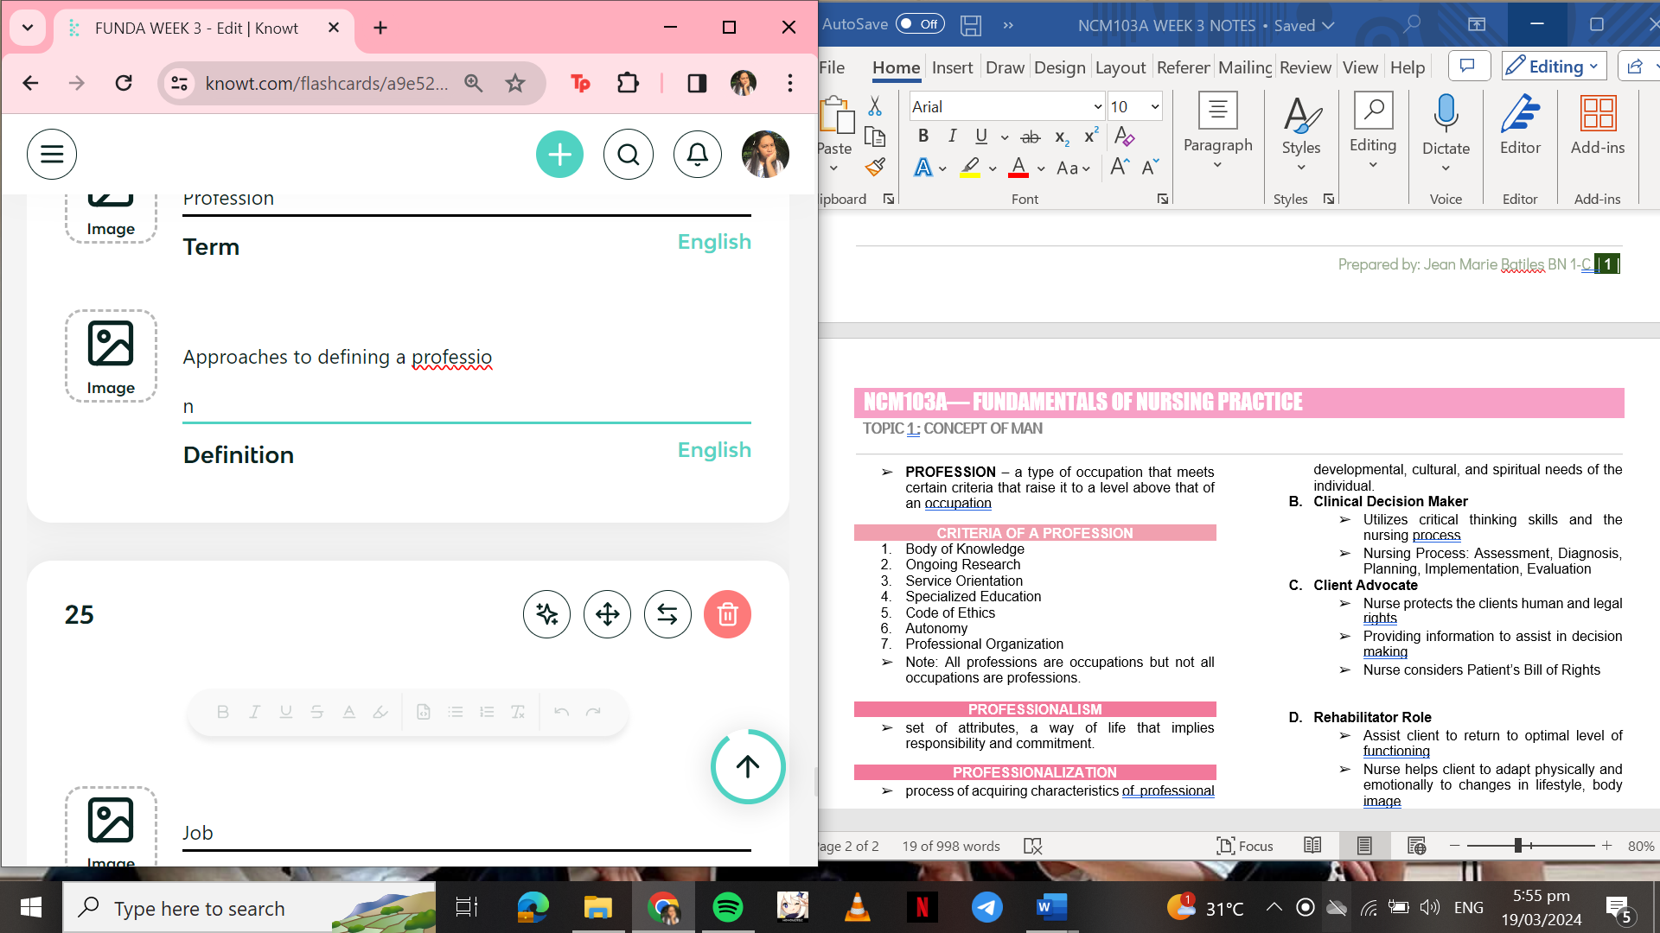Open Word Comments pane icon
Screen dimensions: 1660x933
tap(1467, 67)
